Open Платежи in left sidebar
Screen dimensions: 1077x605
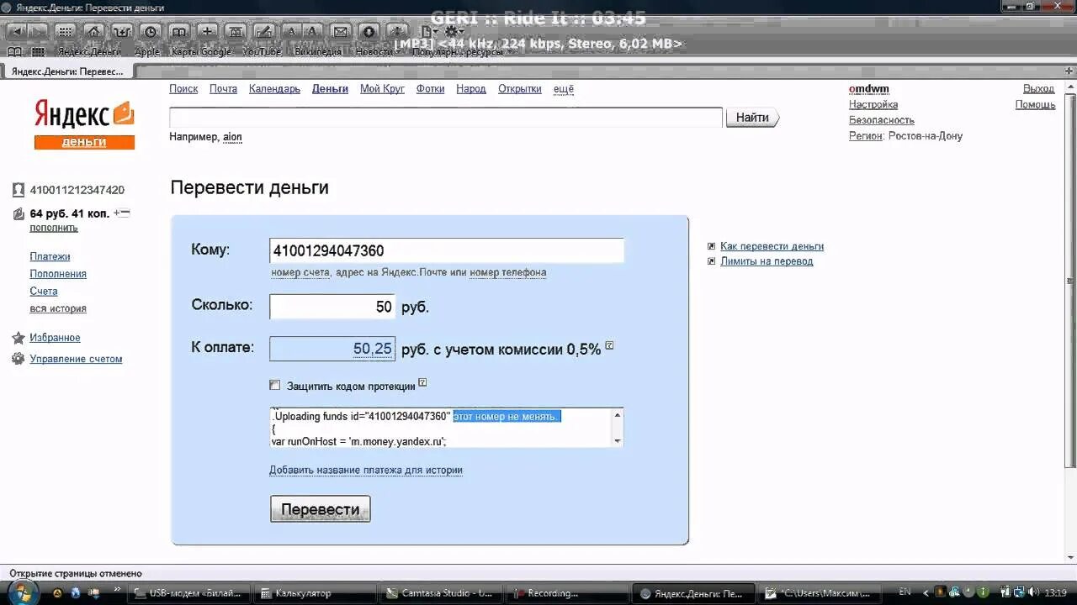pos(50,256)
